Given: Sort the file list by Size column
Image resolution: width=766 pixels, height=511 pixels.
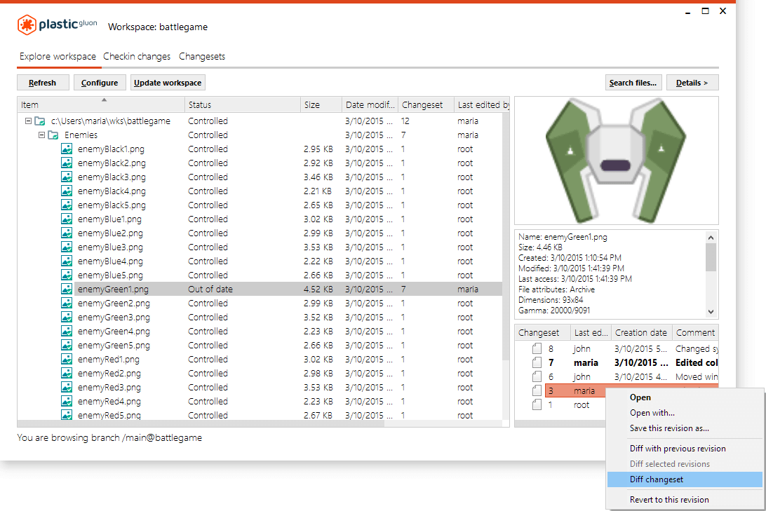Looking at the screenshot, I should pos(321,104).
